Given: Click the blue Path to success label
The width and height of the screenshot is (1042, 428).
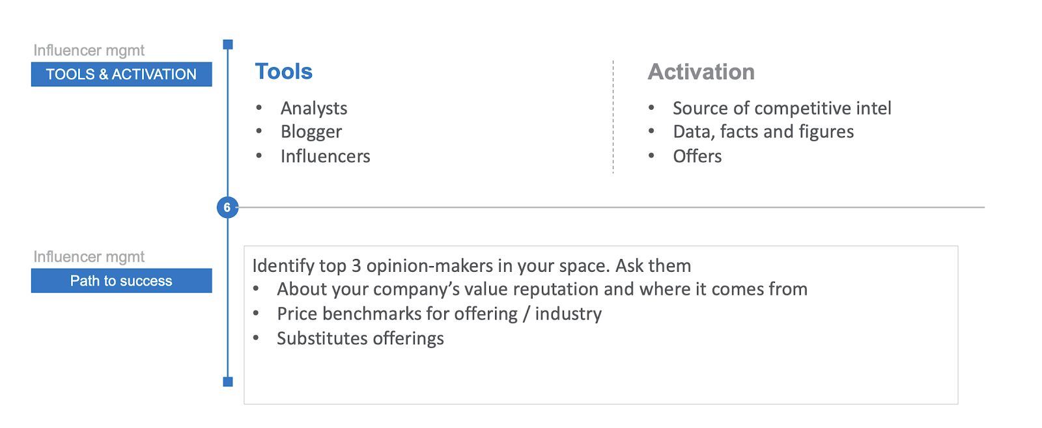Looking at the screenshot, I should pyautogui.click(x=121, y=281).
